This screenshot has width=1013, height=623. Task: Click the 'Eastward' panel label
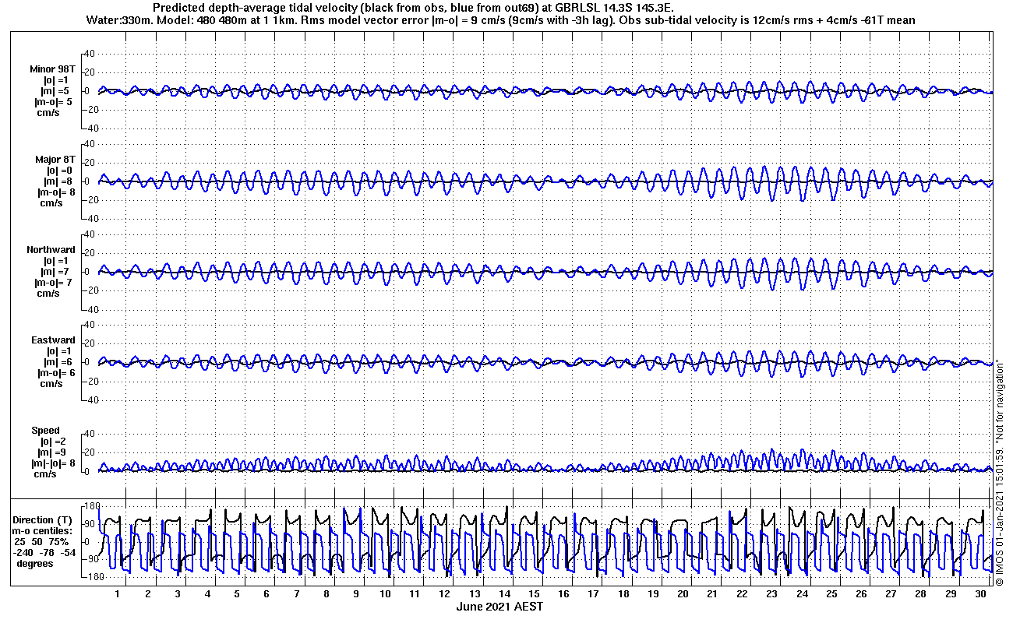click(x=53, y=340)
